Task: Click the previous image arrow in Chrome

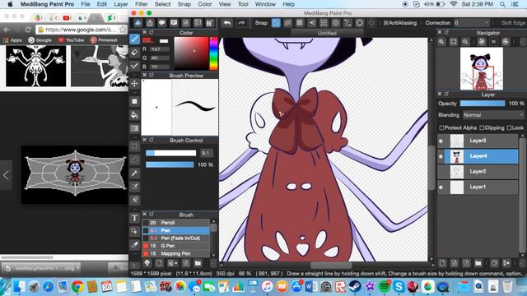Action: tap(6, 175)
